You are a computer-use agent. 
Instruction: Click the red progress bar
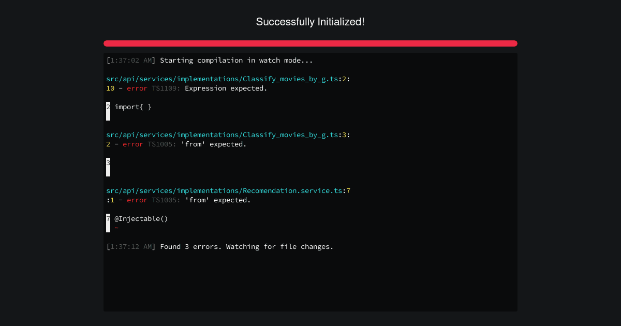[x=310, y=43]
